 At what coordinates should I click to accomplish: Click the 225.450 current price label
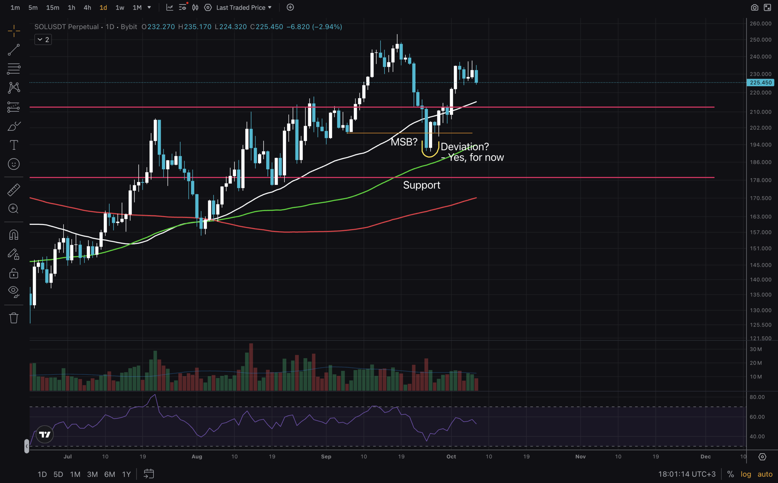coord(760,82)
